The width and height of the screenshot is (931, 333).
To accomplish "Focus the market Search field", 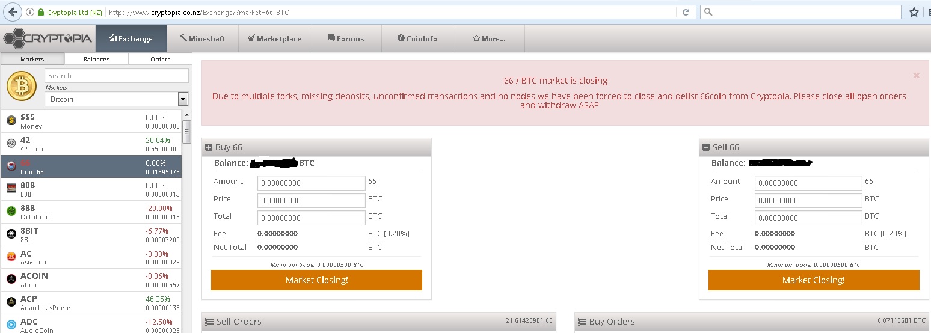I will (x=117, y=75).
